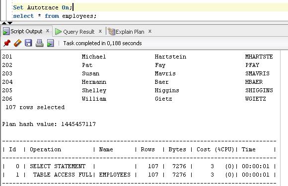Click the Explain Plan tab icon
The height and width of the screenshot is (186, 288).
(x=111, y=32)
